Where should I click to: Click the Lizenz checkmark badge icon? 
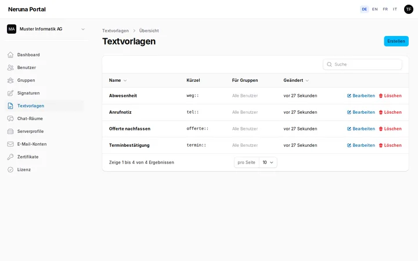point(10,170)
